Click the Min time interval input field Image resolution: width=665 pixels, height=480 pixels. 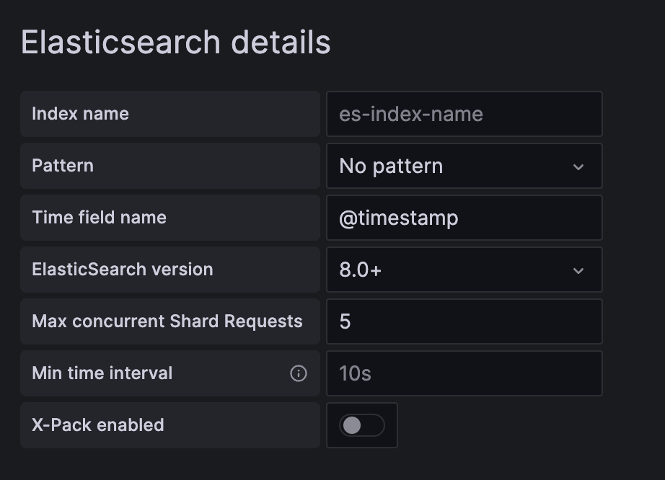464,373
